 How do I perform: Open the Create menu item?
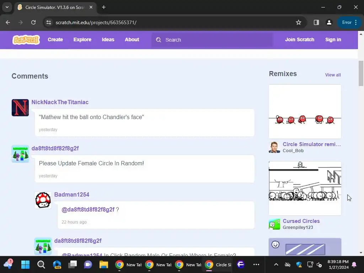click(55, 40)
